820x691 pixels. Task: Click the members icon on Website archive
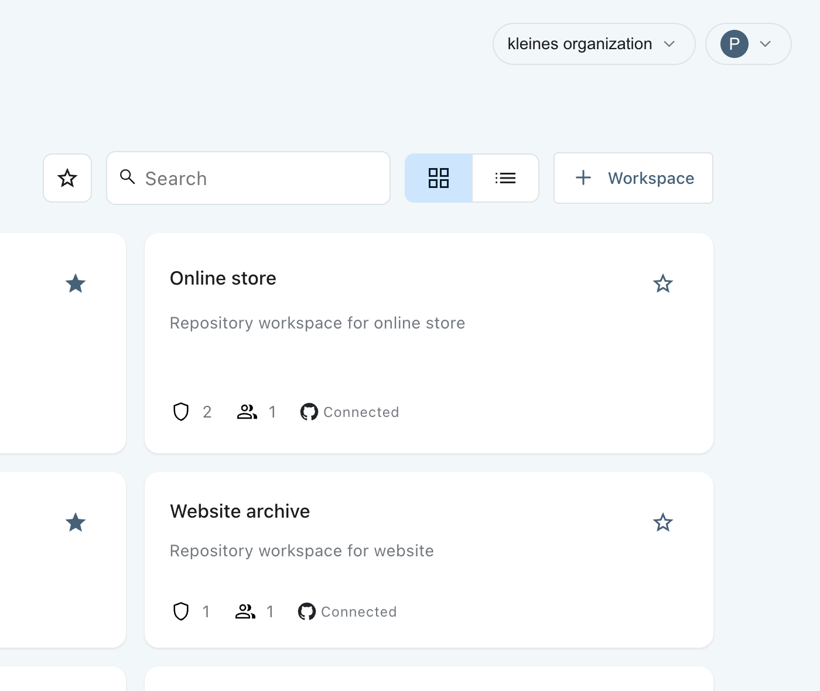pyautogui.click(x=245, y=611)
